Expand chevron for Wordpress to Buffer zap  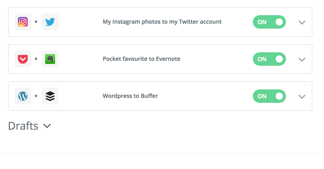point(302,97)
